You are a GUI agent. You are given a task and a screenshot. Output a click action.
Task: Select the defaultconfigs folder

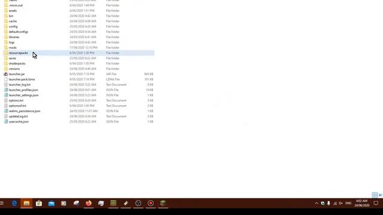coord(19,32)
